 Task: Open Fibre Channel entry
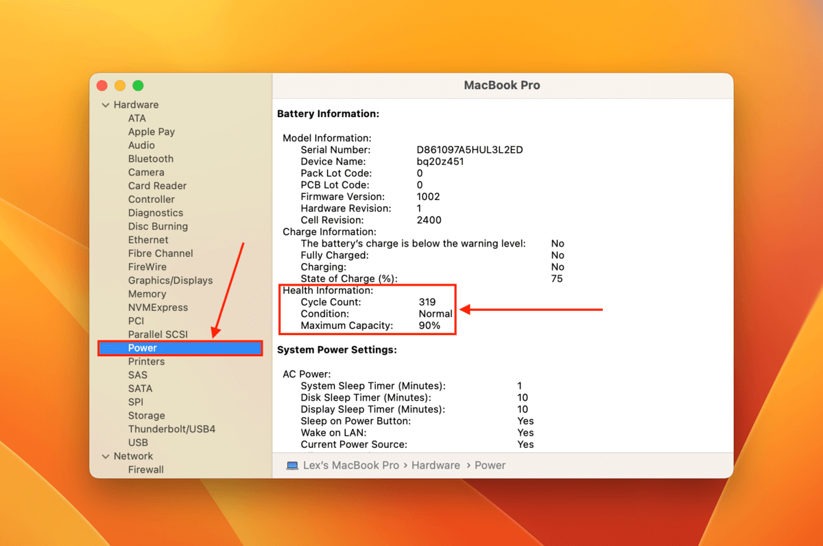pos(160,253)
